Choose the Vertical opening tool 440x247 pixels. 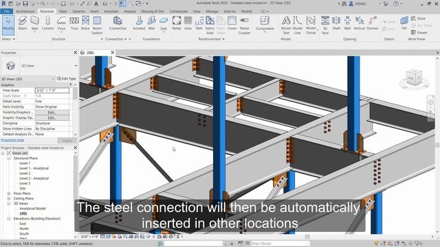pos(360,23)
